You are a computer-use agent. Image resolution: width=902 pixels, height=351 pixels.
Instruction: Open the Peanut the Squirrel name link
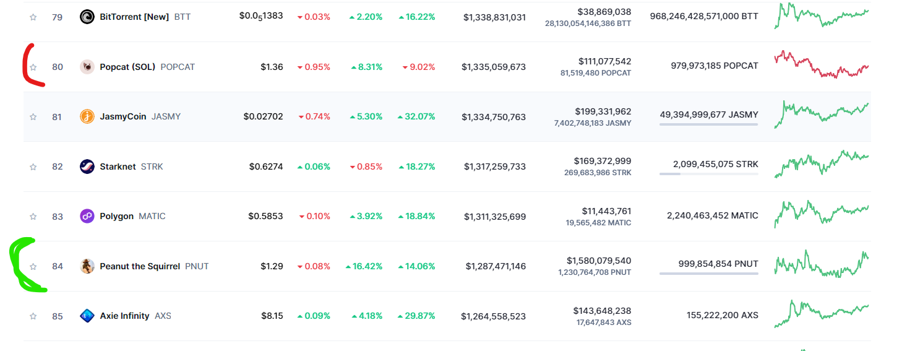pos(140,266)
